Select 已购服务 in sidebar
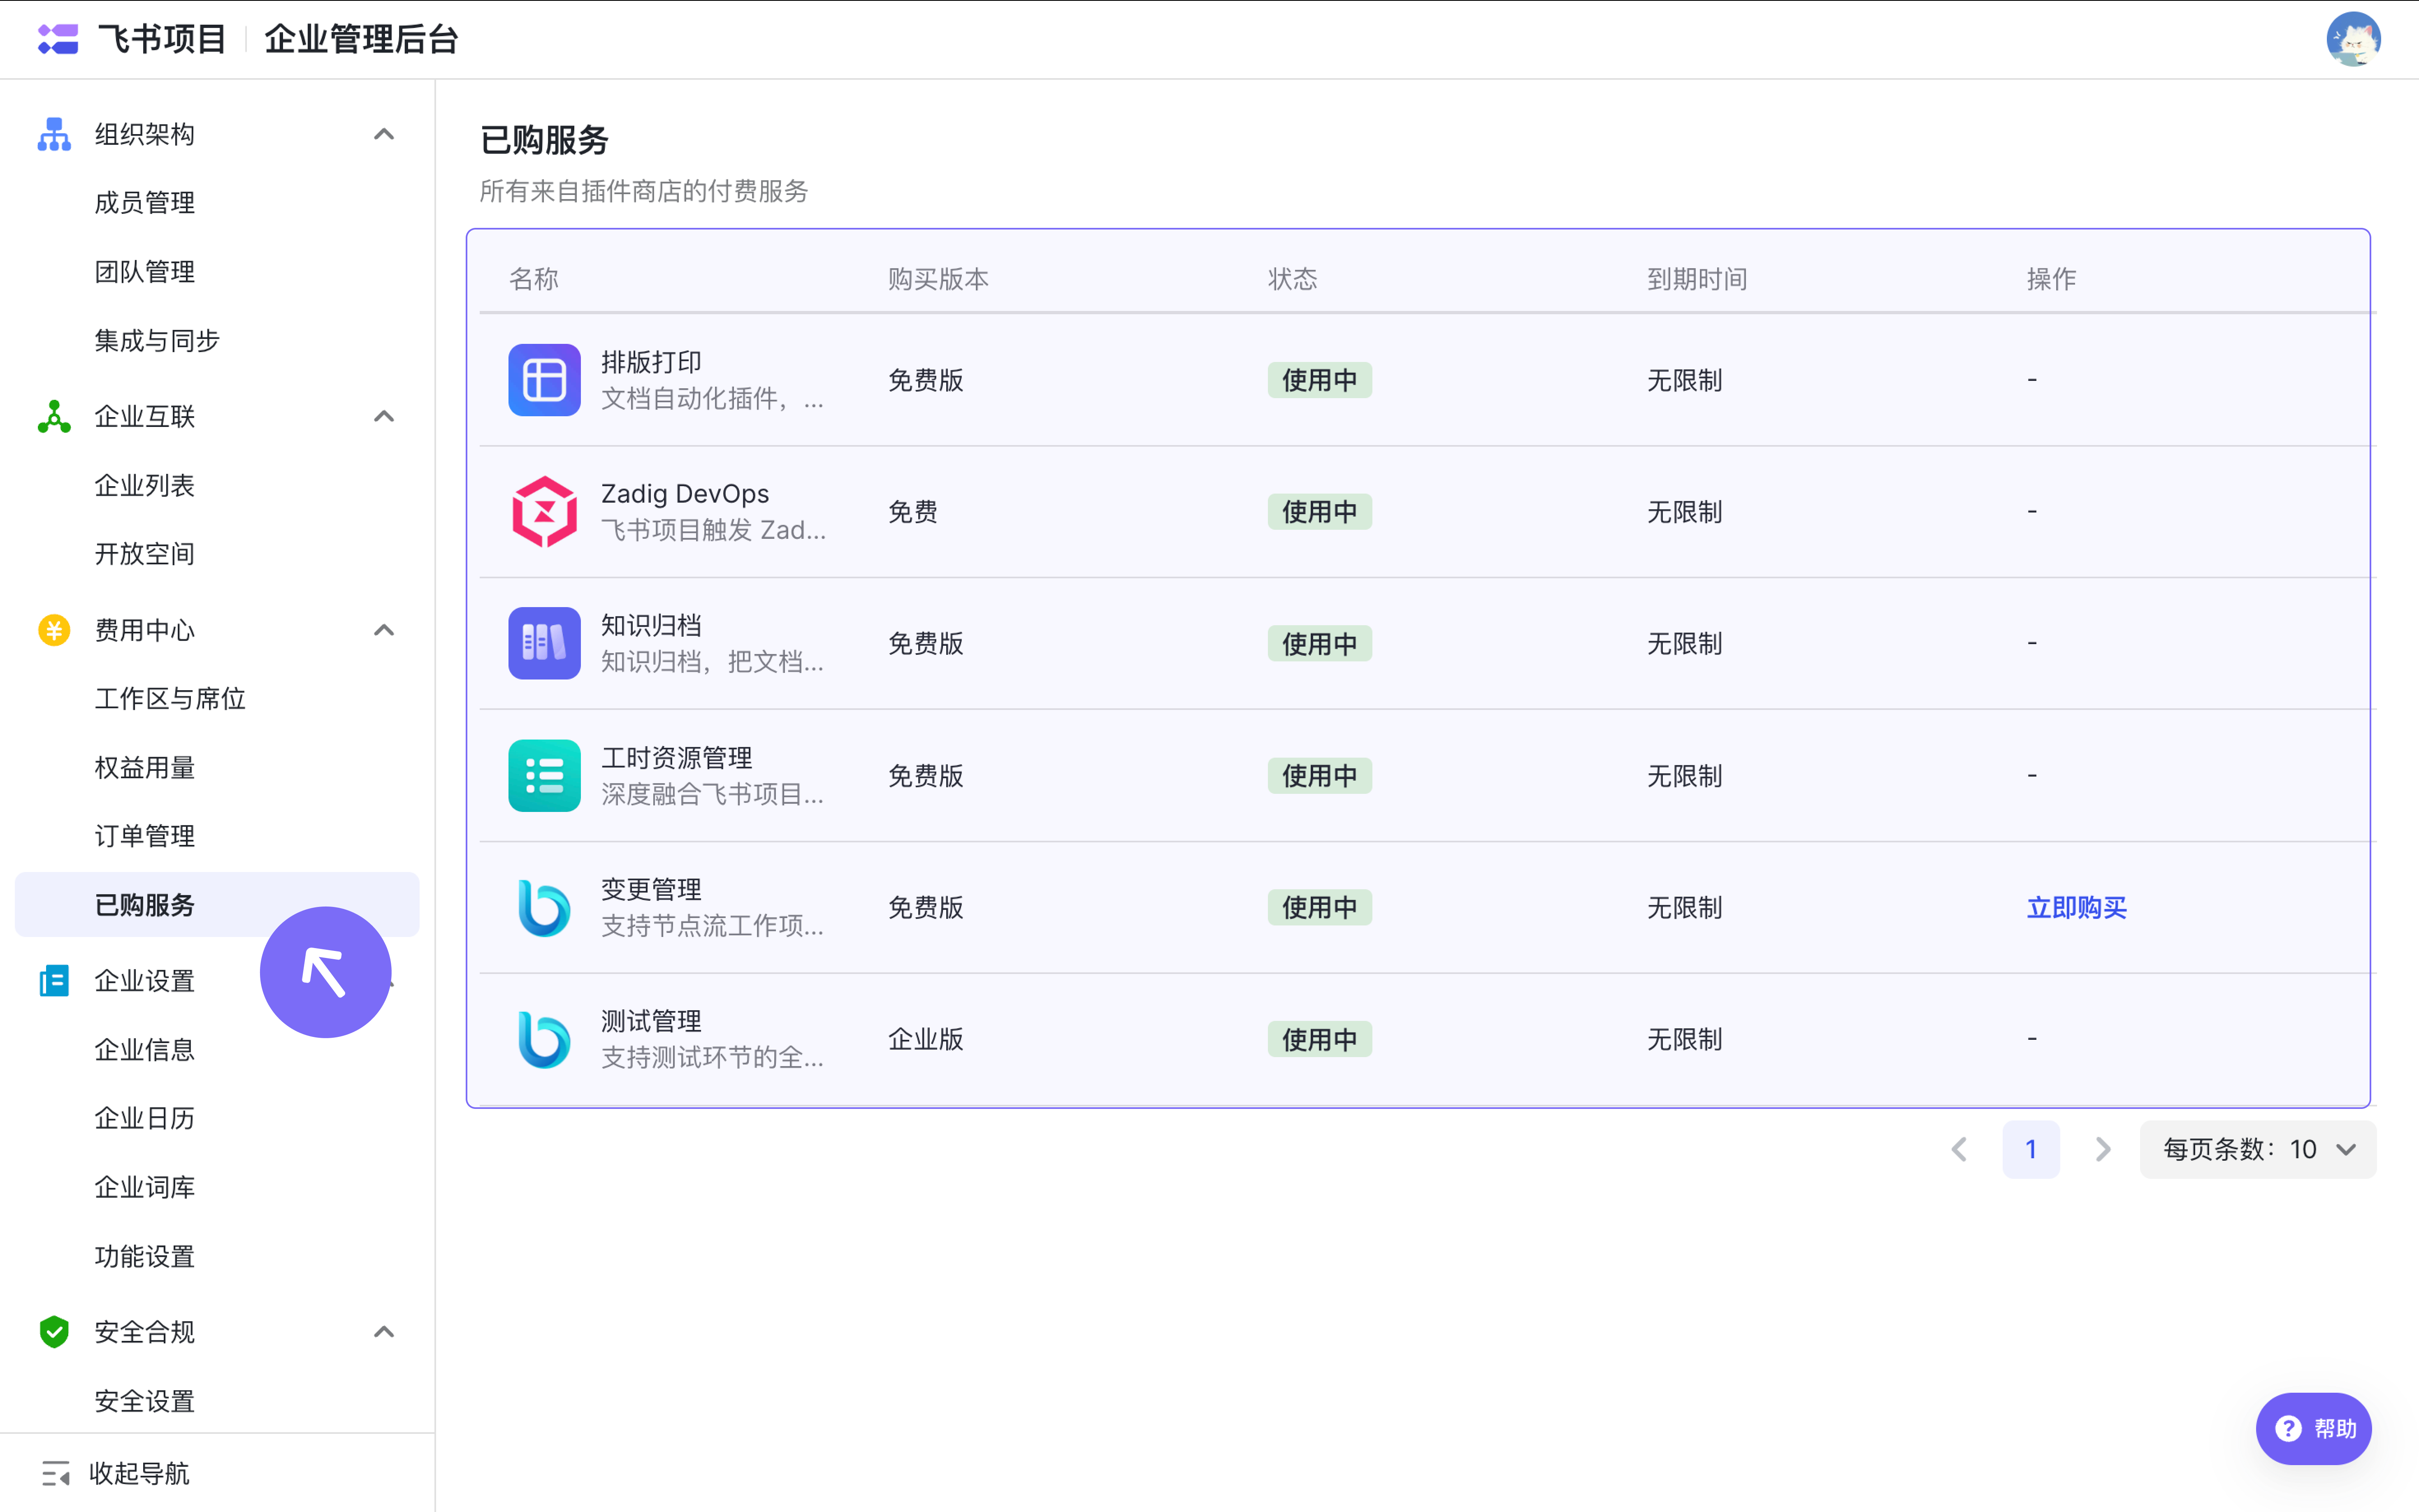The width and height of the screenshot is (2419, 1512). pos(217,905)
